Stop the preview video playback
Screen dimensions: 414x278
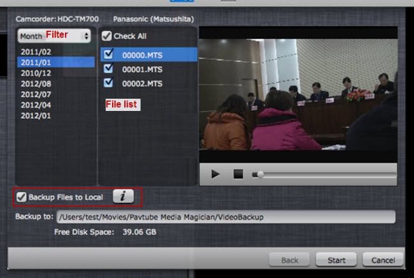click(x=238, y=174)
